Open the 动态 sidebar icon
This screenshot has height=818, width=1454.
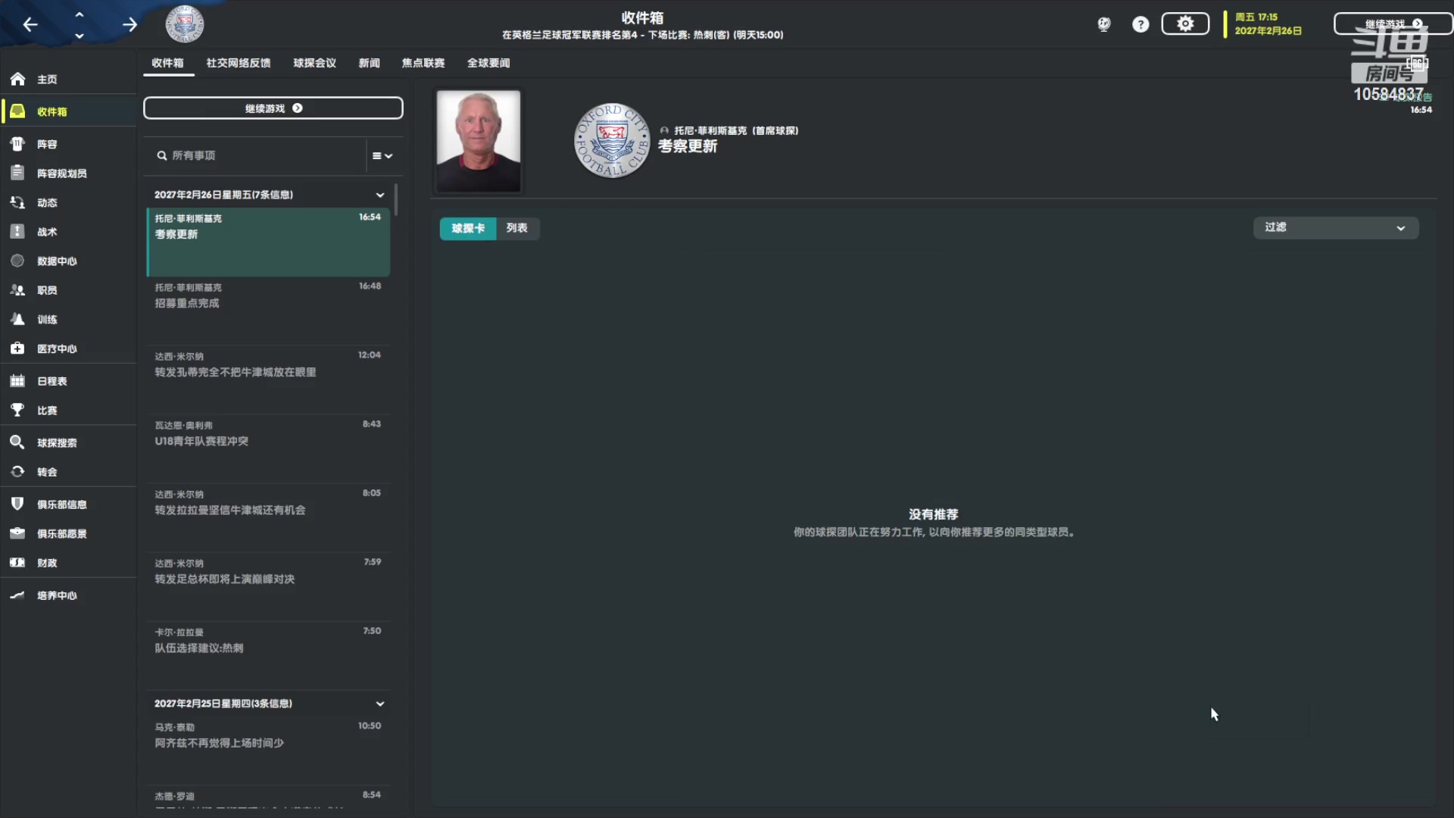point(17,203)
